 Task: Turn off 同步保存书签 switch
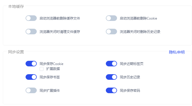coord(31,77)
